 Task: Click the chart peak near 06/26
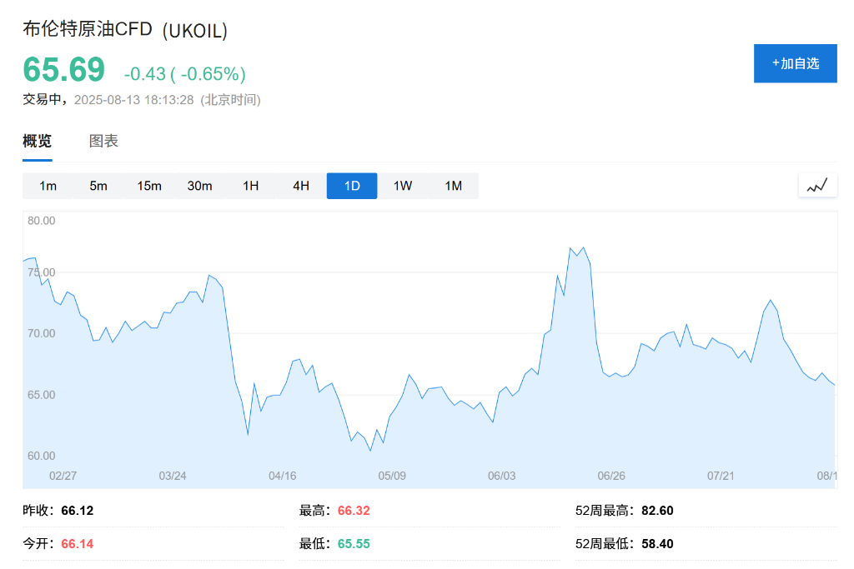(583, 247)
